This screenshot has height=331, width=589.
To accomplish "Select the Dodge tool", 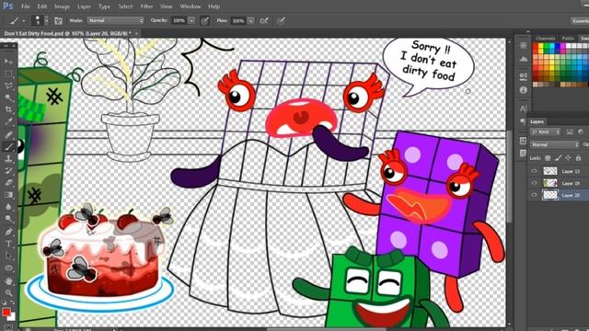I will 8,219.
